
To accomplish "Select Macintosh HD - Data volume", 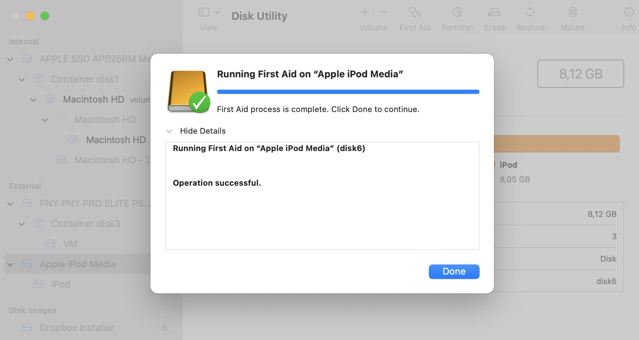I will pyautogui.click(x=112, y=160).
